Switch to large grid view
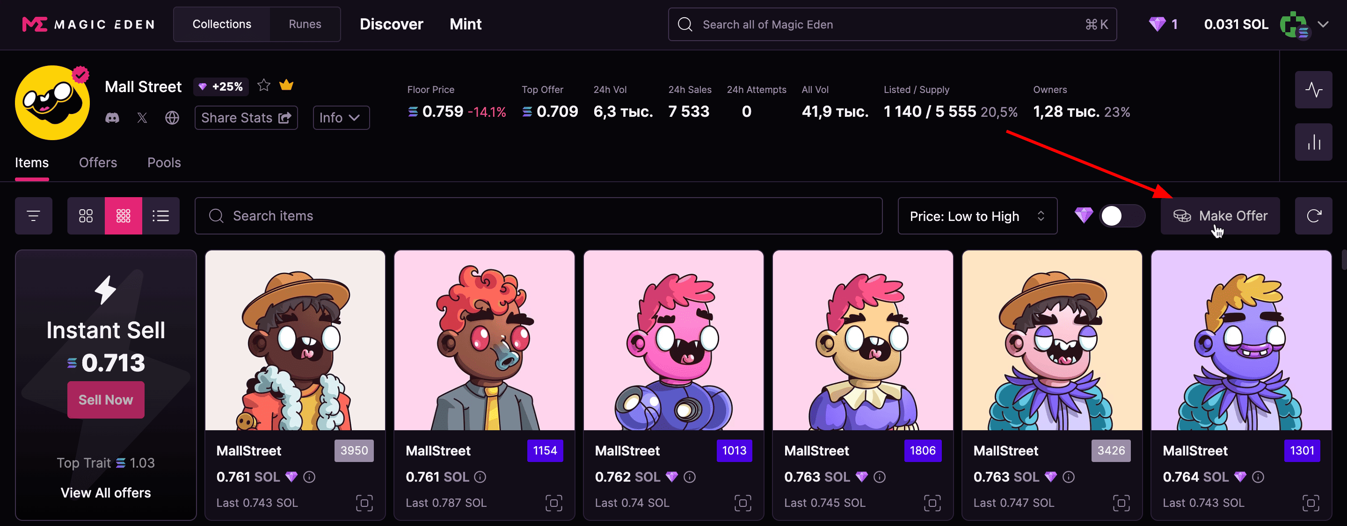This screenshot has width=1347, height=526. click(x=86, y=216)
